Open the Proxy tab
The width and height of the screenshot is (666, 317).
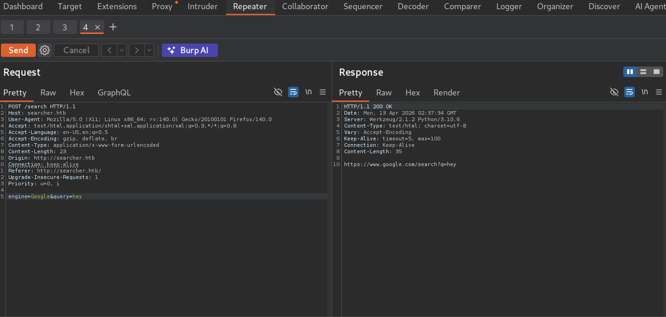click(x=162, y=6)
